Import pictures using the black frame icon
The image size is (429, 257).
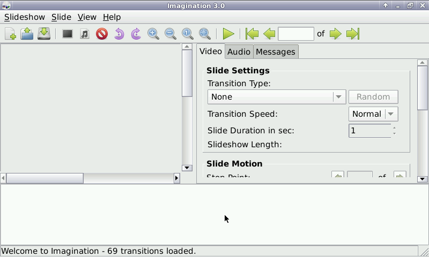pos(68,34)
